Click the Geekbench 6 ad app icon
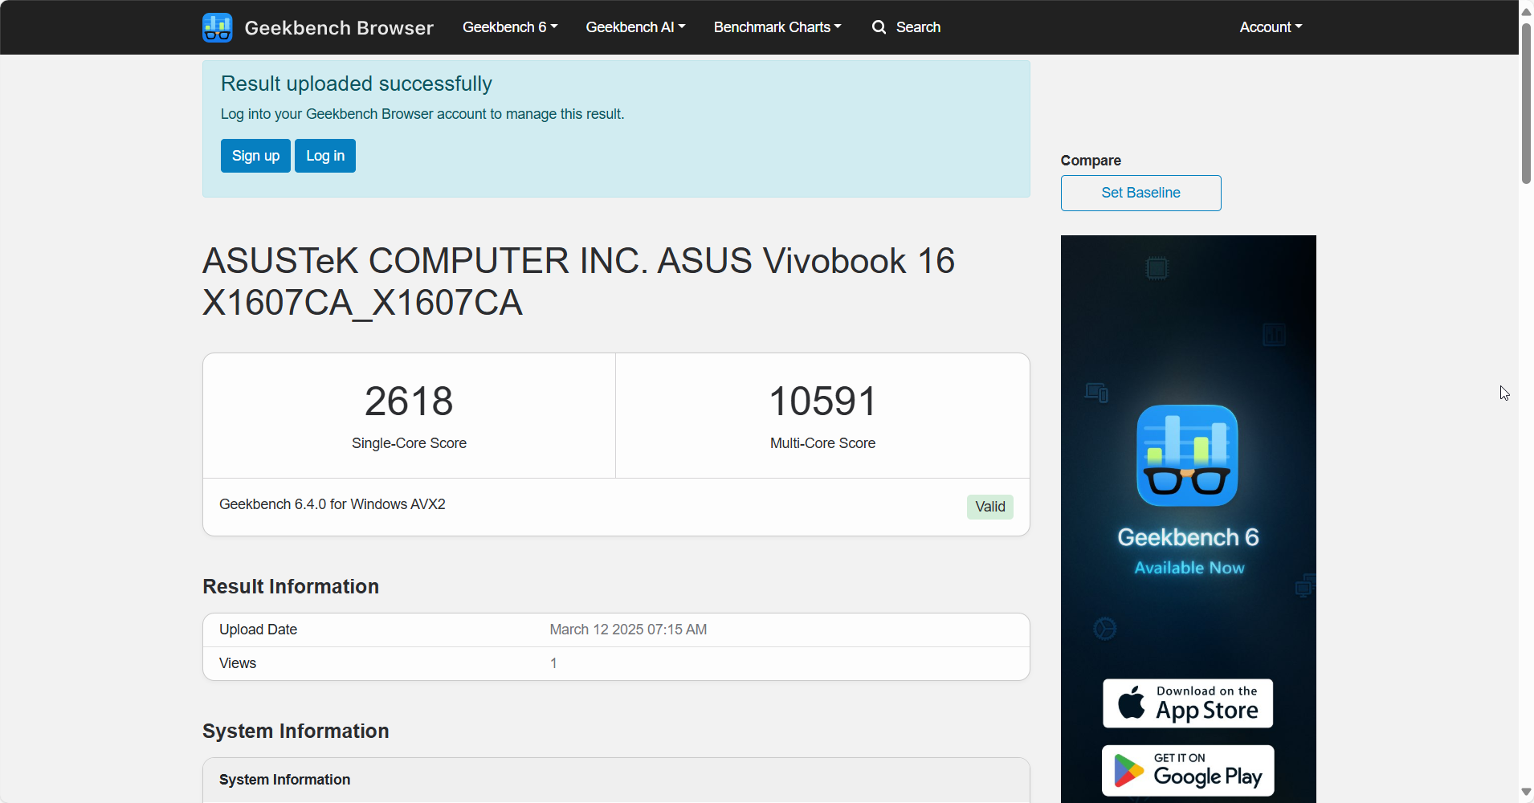Screen dimensions: 1534x803 (x=1187, y=455)
